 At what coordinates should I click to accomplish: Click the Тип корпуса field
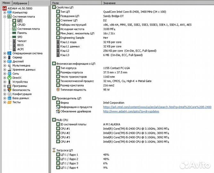pyautogui.click(x=68, y=68)
